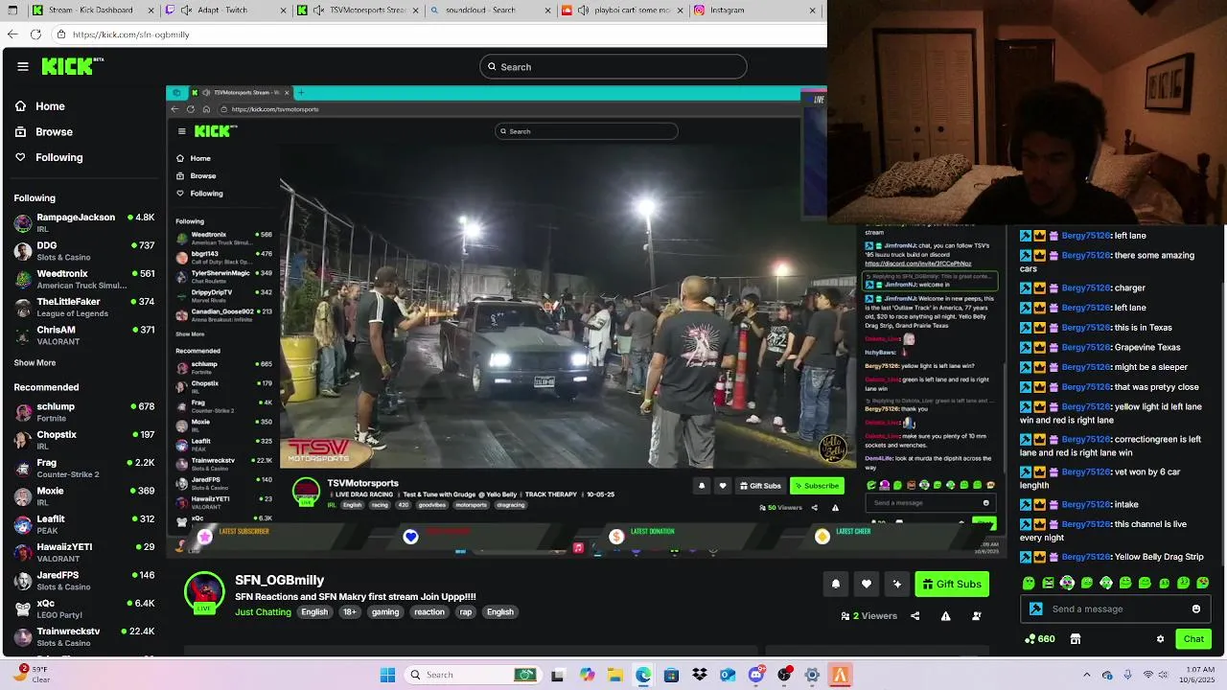Open the Kick hamburger sidebar menu
This screenshot has height=690, width=1227.
[x=23, y=66]
